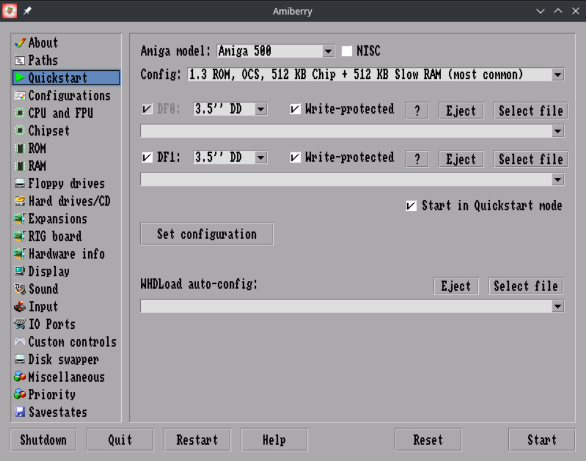Image resolution: width=586 pixels, height=461 pixels.
Task: Click the Chipset chip icon
Action: tap(20, 131)
